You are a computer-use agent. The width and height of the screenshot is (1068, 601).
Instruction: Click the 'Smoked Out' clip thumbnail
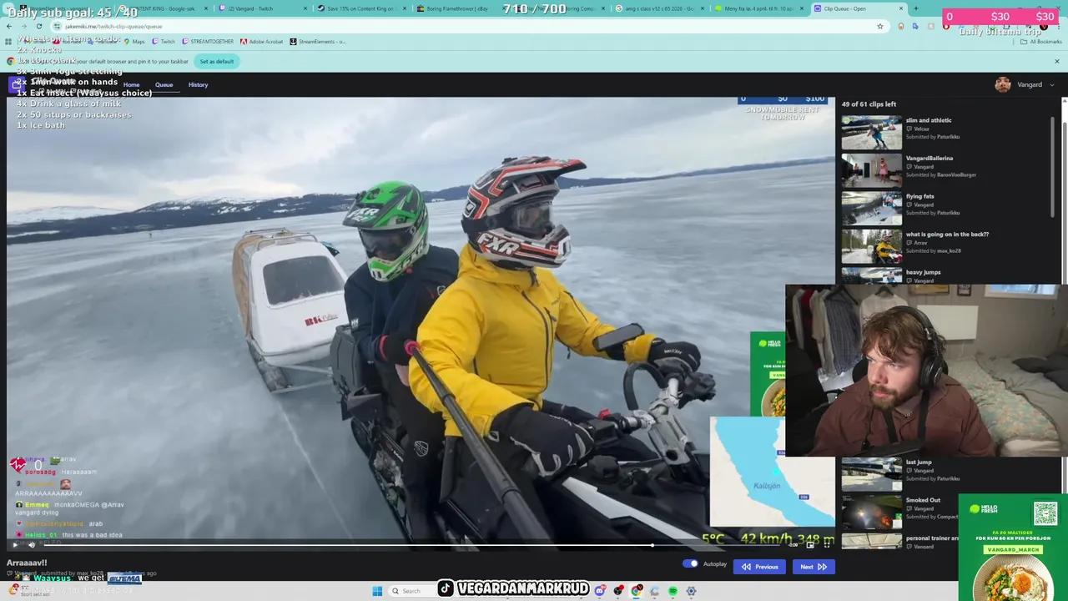pos(871,513)
